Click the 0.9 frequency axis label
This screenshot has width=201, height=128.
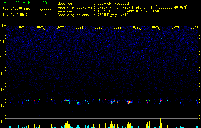[3, 74]
